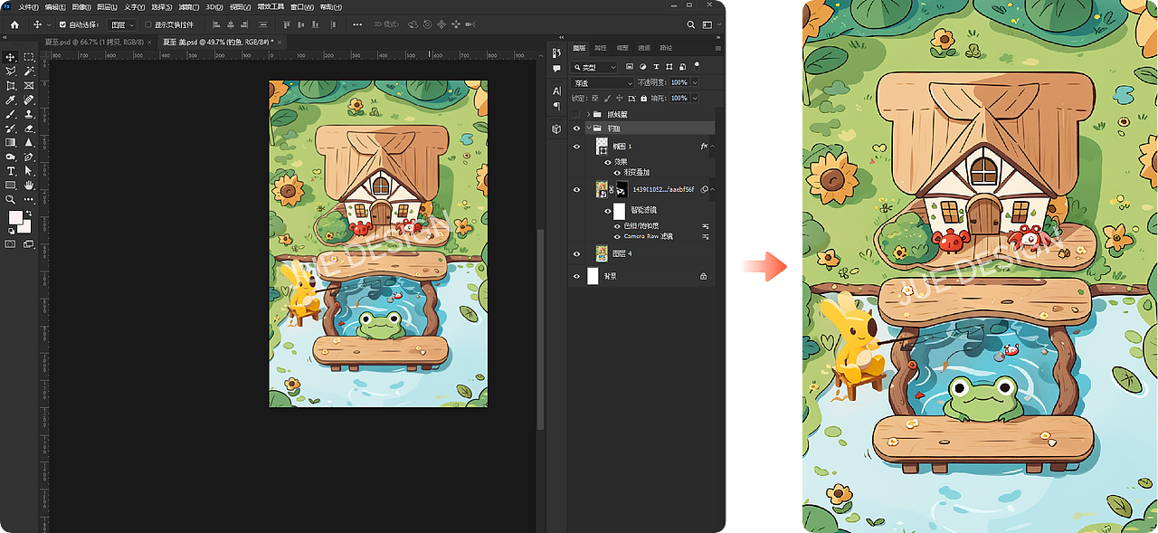Select the Pen tool

point(29,157)
